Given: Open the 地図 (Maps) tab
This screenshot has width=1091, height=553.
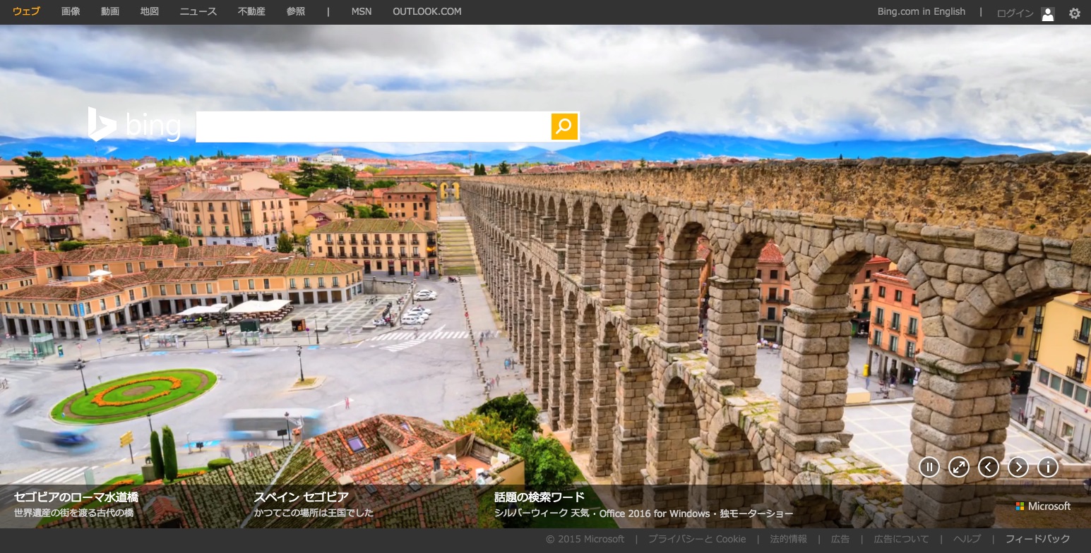Looking at the screenshot, I should (150, 12).
